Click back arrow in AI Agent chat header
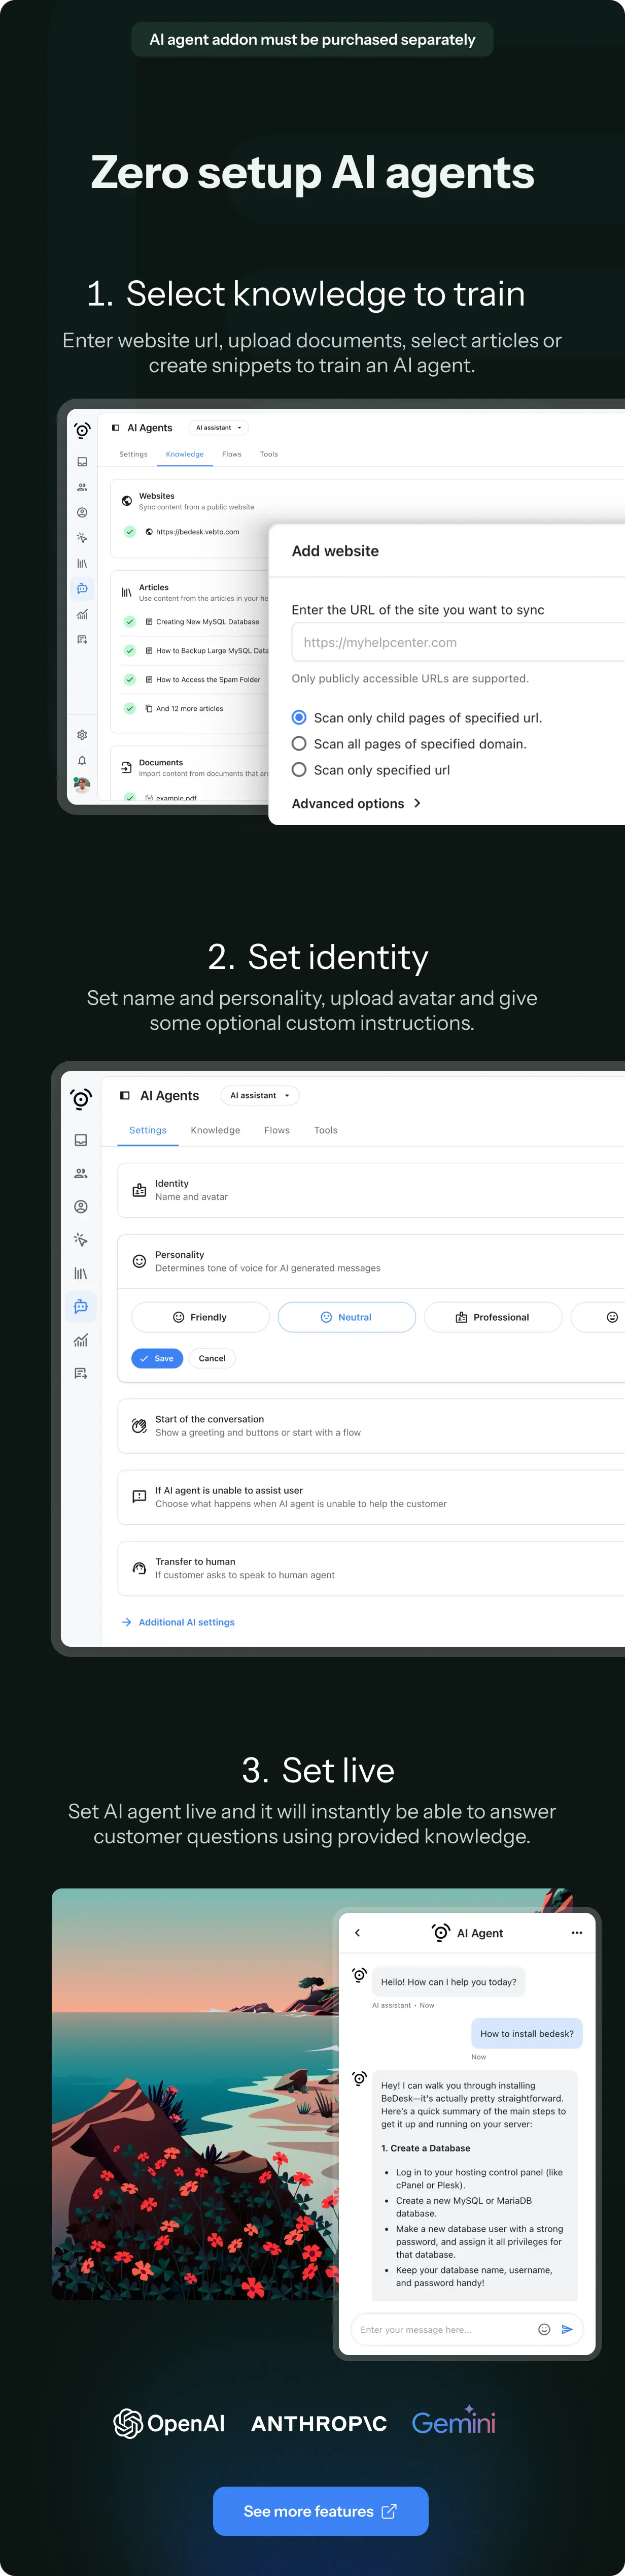Screen dimensions: 625x2576 tap(358, 1933)
